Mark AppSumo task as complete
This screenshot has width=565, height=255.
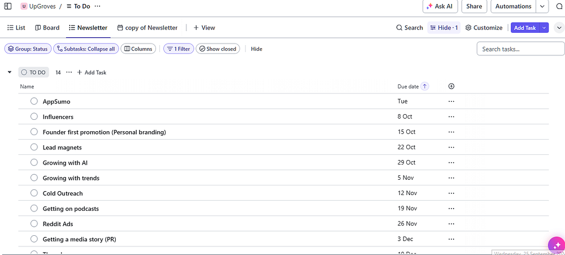point(34,102)
